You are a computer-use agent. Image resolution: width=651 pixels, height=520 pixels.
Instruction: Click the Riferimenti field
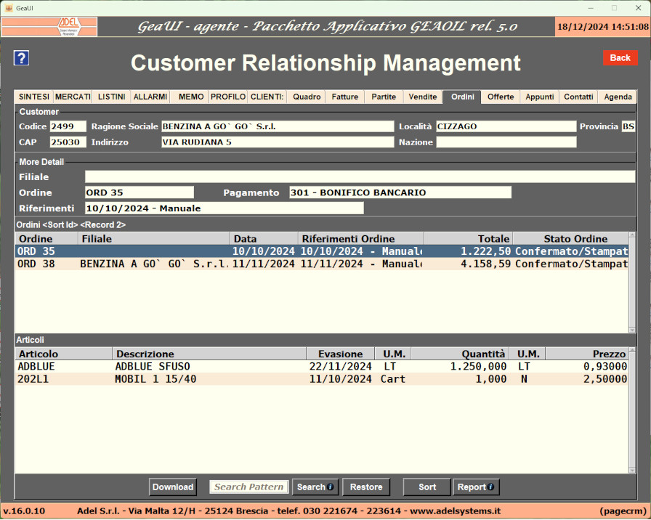coord(225,208)
